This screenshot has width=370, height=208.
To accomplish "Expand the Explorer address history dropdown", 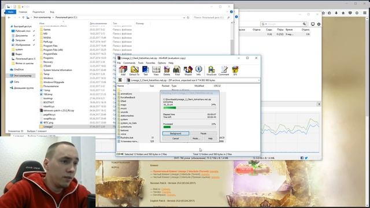I will point(184,17).
